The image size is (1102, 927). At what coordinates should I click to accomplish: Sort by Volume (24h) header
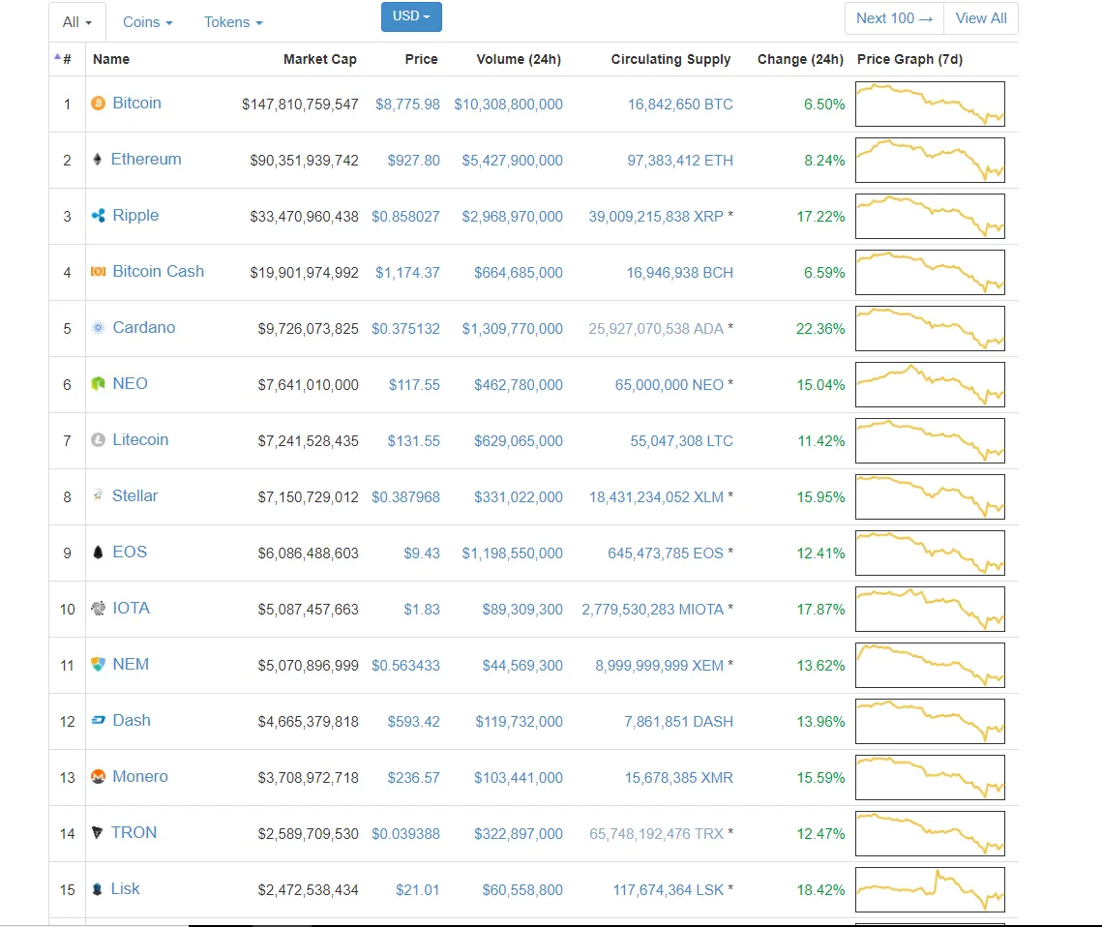(519, 59)
